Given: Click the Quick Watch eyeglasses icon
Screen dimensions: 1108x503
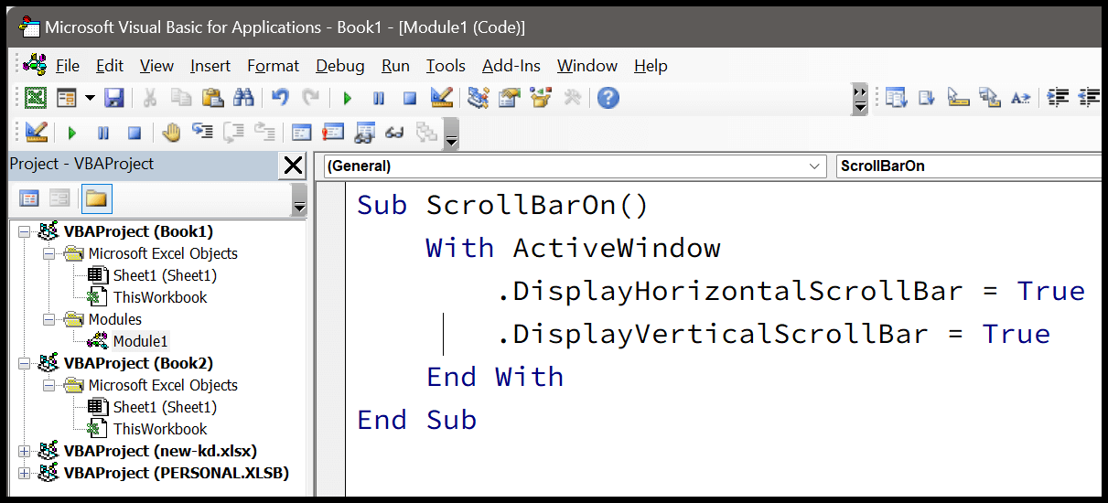Looking at the screenshot, I should click(395, 134).
